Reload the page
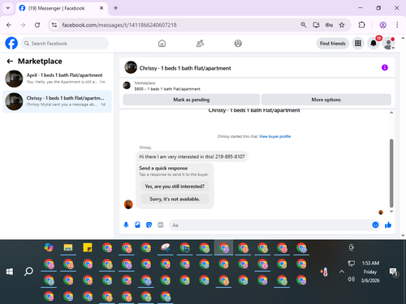The width and height of the screenshot is (406, 304). click(x=37, y=25)
